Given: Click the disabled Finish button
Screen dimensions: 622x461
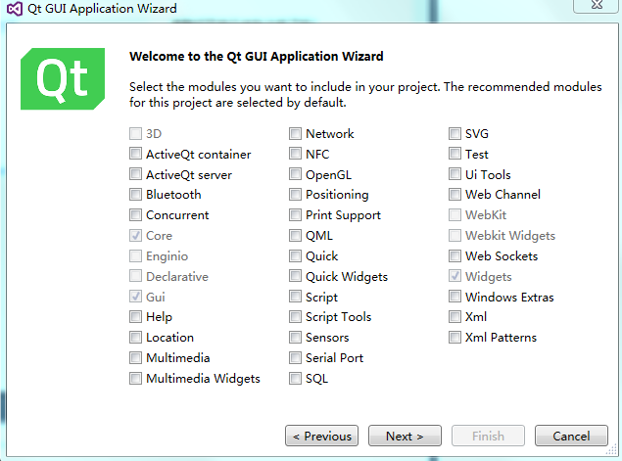Looking at the screenshot, I should (489, 436).
